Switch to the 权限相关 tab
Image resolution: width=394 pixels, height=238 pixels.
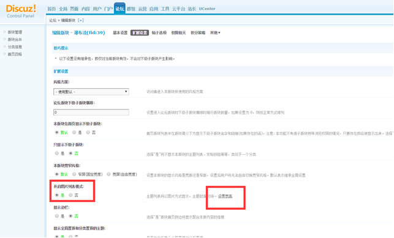(x=179, y=33)
